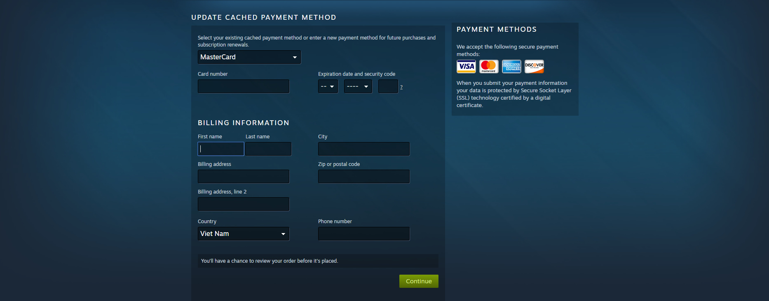The height and width of the screenshot is (301, 769).
Task: Focus the City text field
Action: point(364,149)
